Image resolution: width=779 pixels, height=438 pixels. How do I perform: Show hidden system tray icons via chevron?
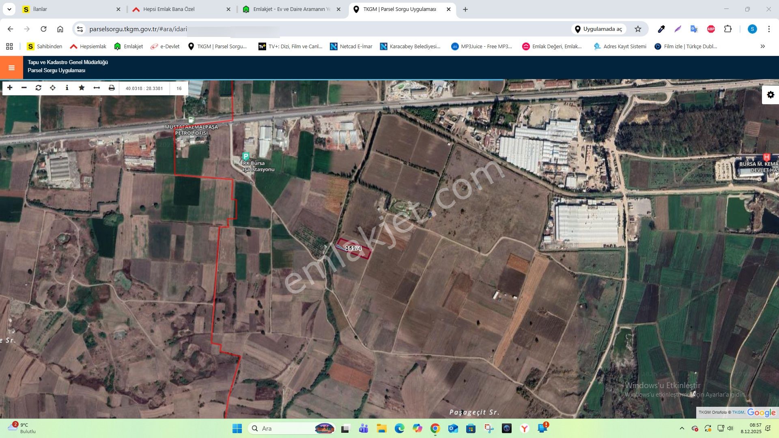(x=683, y=428)
